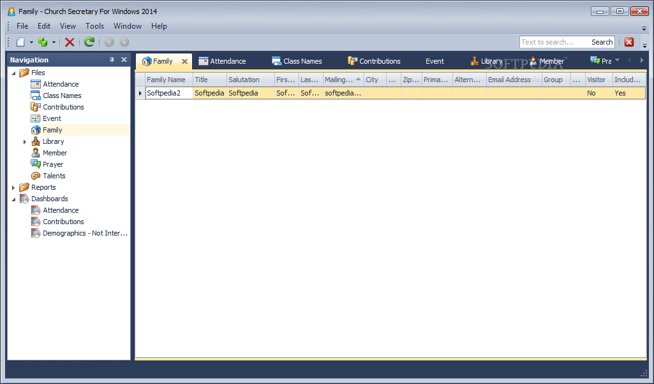Open the tab list dropdown arrow
Viewport: 654px width, 384px height.
(x=617, y=60)
